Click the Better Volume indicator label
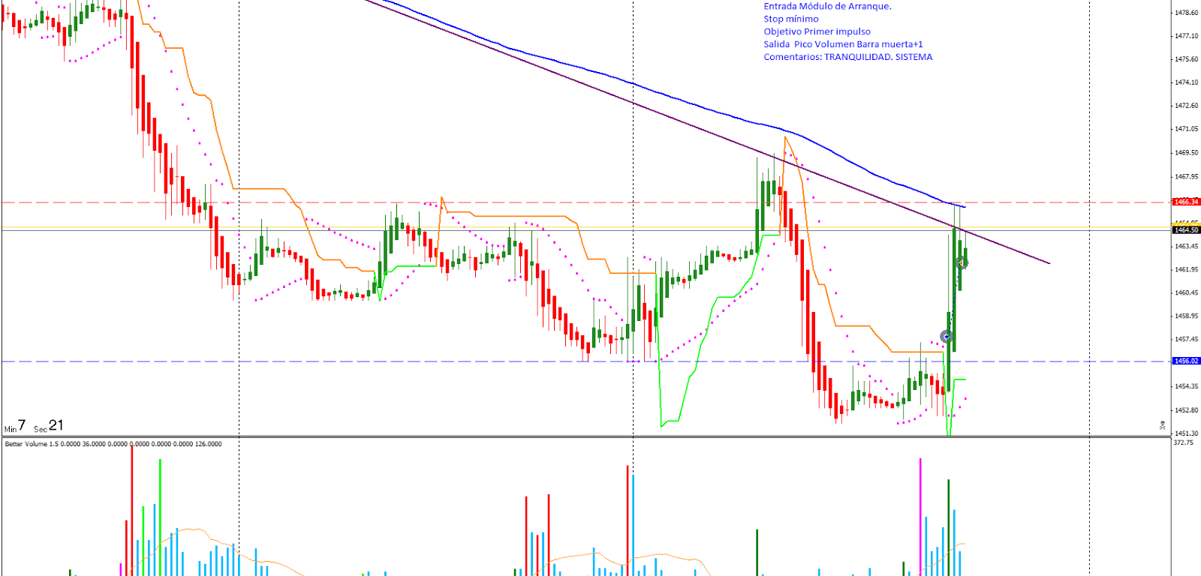 point(113,444)
